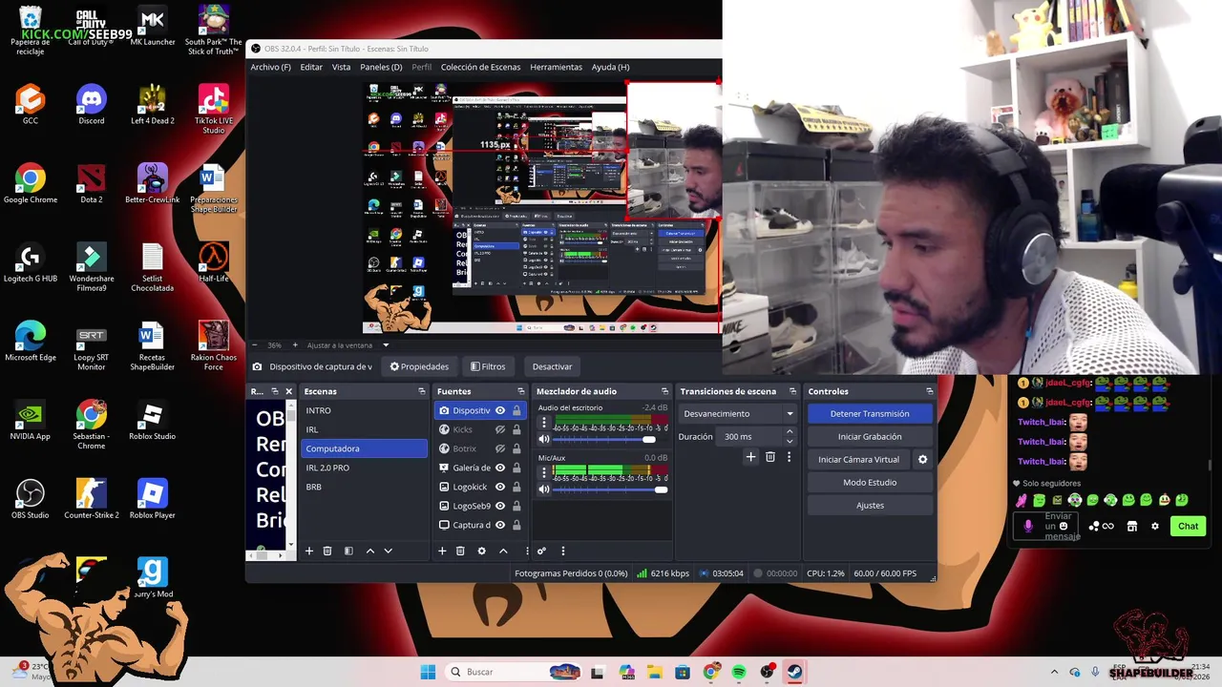Open virtual camera settings gear

922,459
